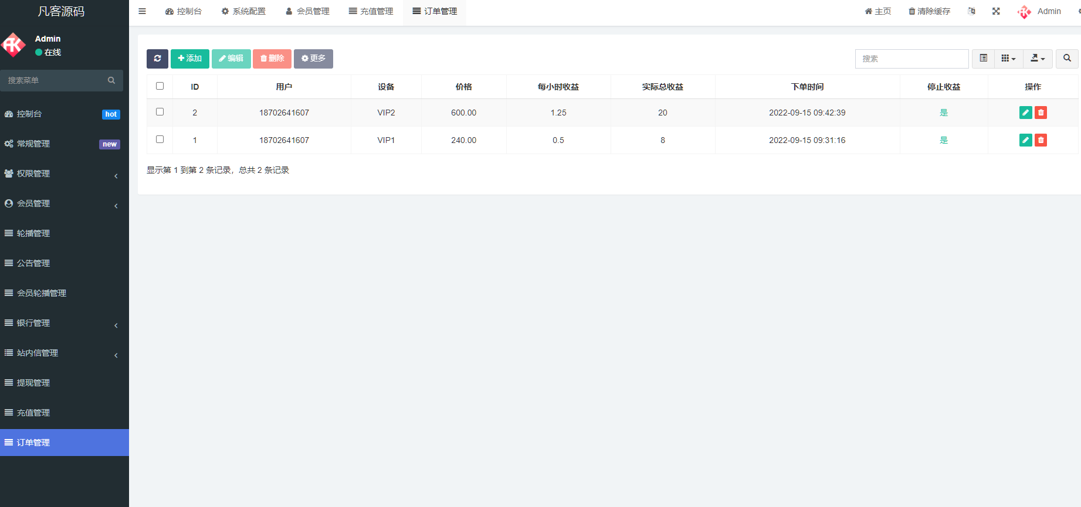Click the VIP1 device cell
1081x507 pixels.
coord(386,140)
